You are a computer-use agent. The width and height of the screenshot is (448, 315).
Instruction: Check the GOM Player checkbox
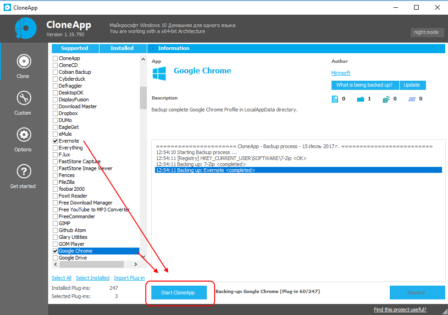click(x=55, y=244)
